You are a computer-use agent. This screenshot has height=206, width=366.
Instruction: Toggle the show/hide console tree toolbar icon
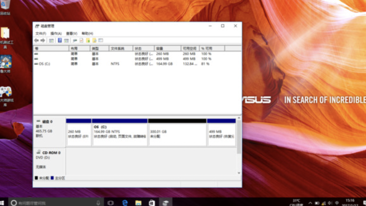(x=51, y=40)
